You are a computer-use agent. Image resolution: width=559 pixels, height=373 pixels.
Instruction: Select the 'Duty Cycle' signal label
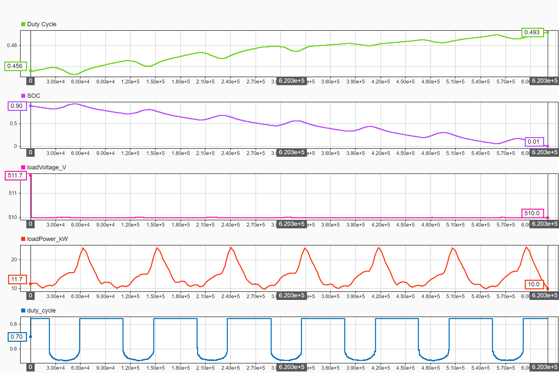42,24
